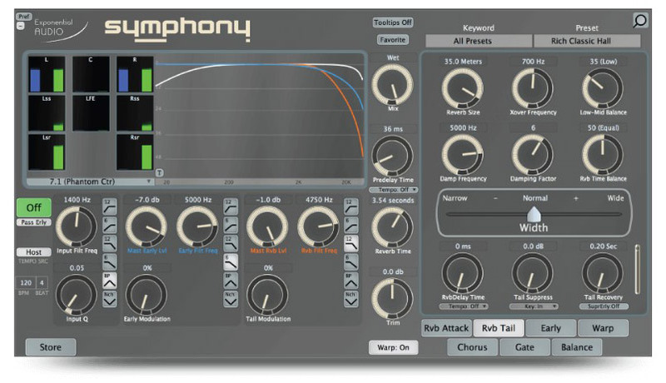
Task: Switch to the Balance tab
Action: click(577, 347)
